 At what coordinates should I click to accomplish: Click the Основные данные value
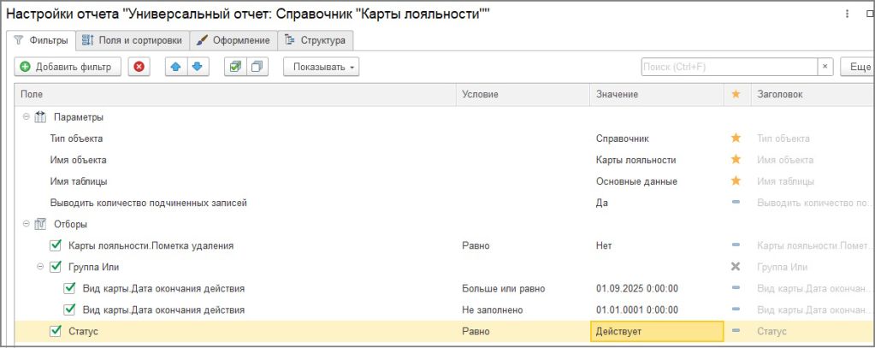click(x=636, y=180)
